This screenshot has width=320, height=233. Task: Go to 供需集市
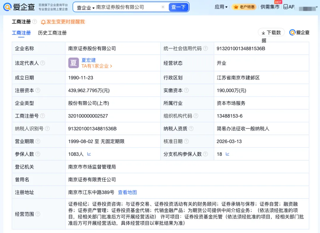[x=270, y=7]
